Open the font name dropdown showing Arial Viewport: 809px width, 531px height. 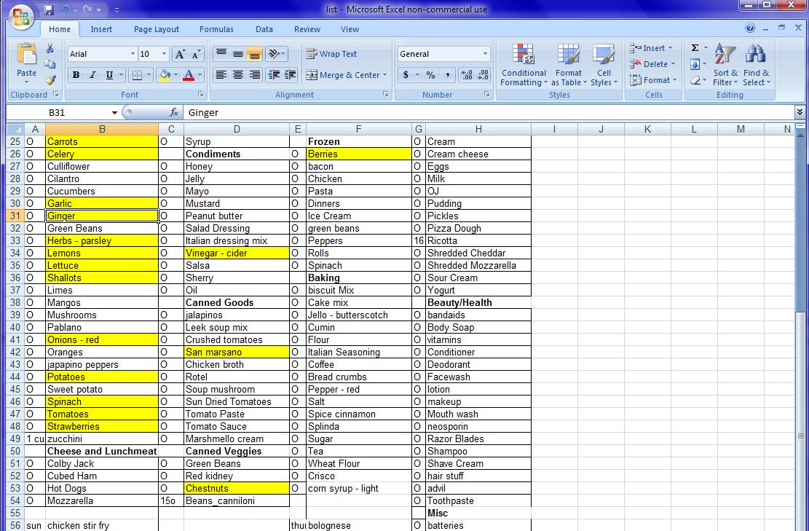(x=132, y=55)
